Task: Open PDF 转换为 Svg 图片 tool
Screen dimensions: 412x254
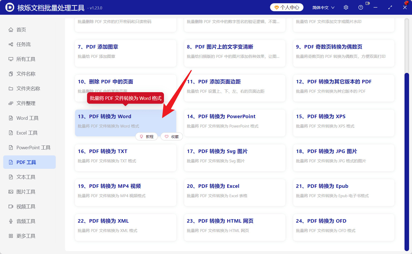Action: pyautogui.click(x=235, y=158)
